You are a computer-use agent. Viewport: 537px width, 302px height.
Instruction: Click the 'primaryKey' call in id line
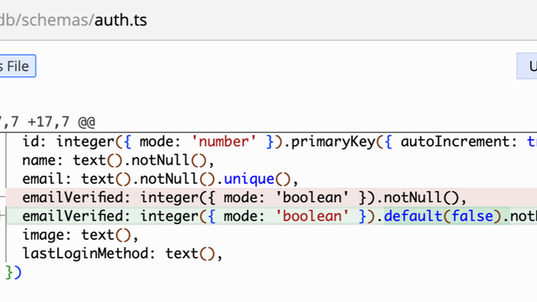[x=334, y=142]
